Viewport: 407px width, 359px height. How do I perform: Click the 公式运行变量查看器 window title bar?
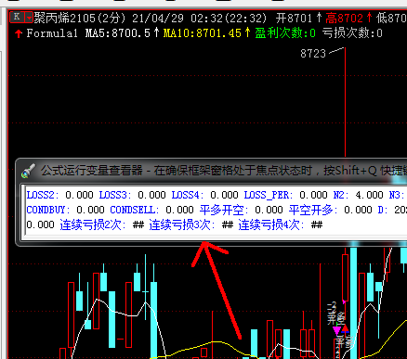pos(212,171)
